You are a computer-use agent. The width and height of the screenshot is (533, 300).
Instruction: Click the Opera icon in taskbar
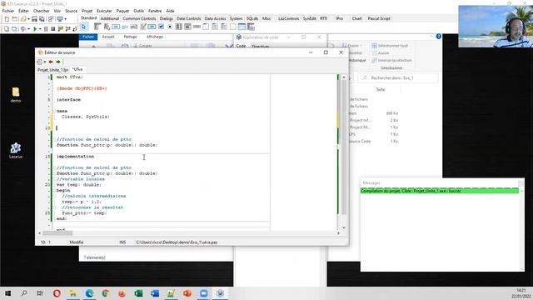[x=57, y=293]
